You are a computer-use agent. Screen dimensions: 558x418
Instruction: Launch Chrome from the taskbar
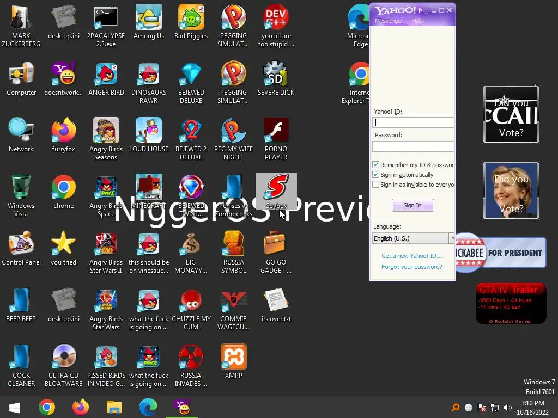click(x=47, y=407)
